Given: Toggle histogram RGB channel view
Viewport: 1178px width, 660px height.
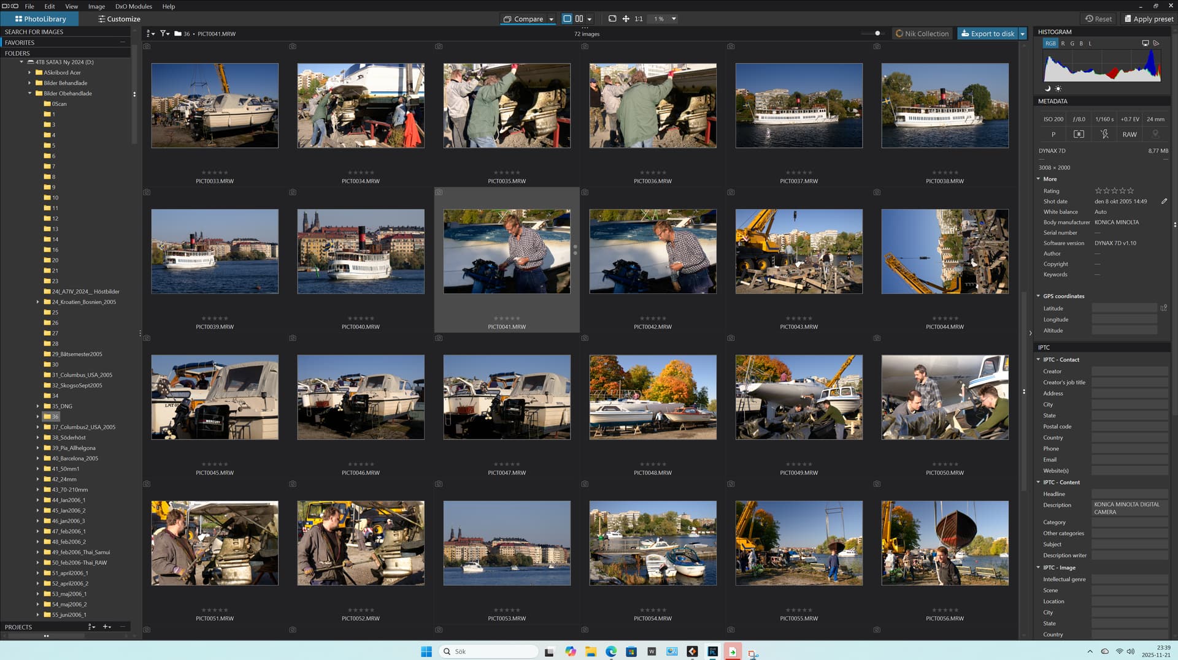Looking at the screenshot, I should [1050, 44].
